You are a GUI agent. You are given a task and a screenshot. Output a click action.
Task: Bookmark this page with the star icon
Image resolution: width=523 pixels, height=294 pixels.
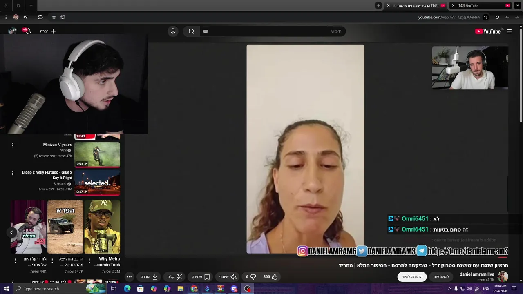54,17
